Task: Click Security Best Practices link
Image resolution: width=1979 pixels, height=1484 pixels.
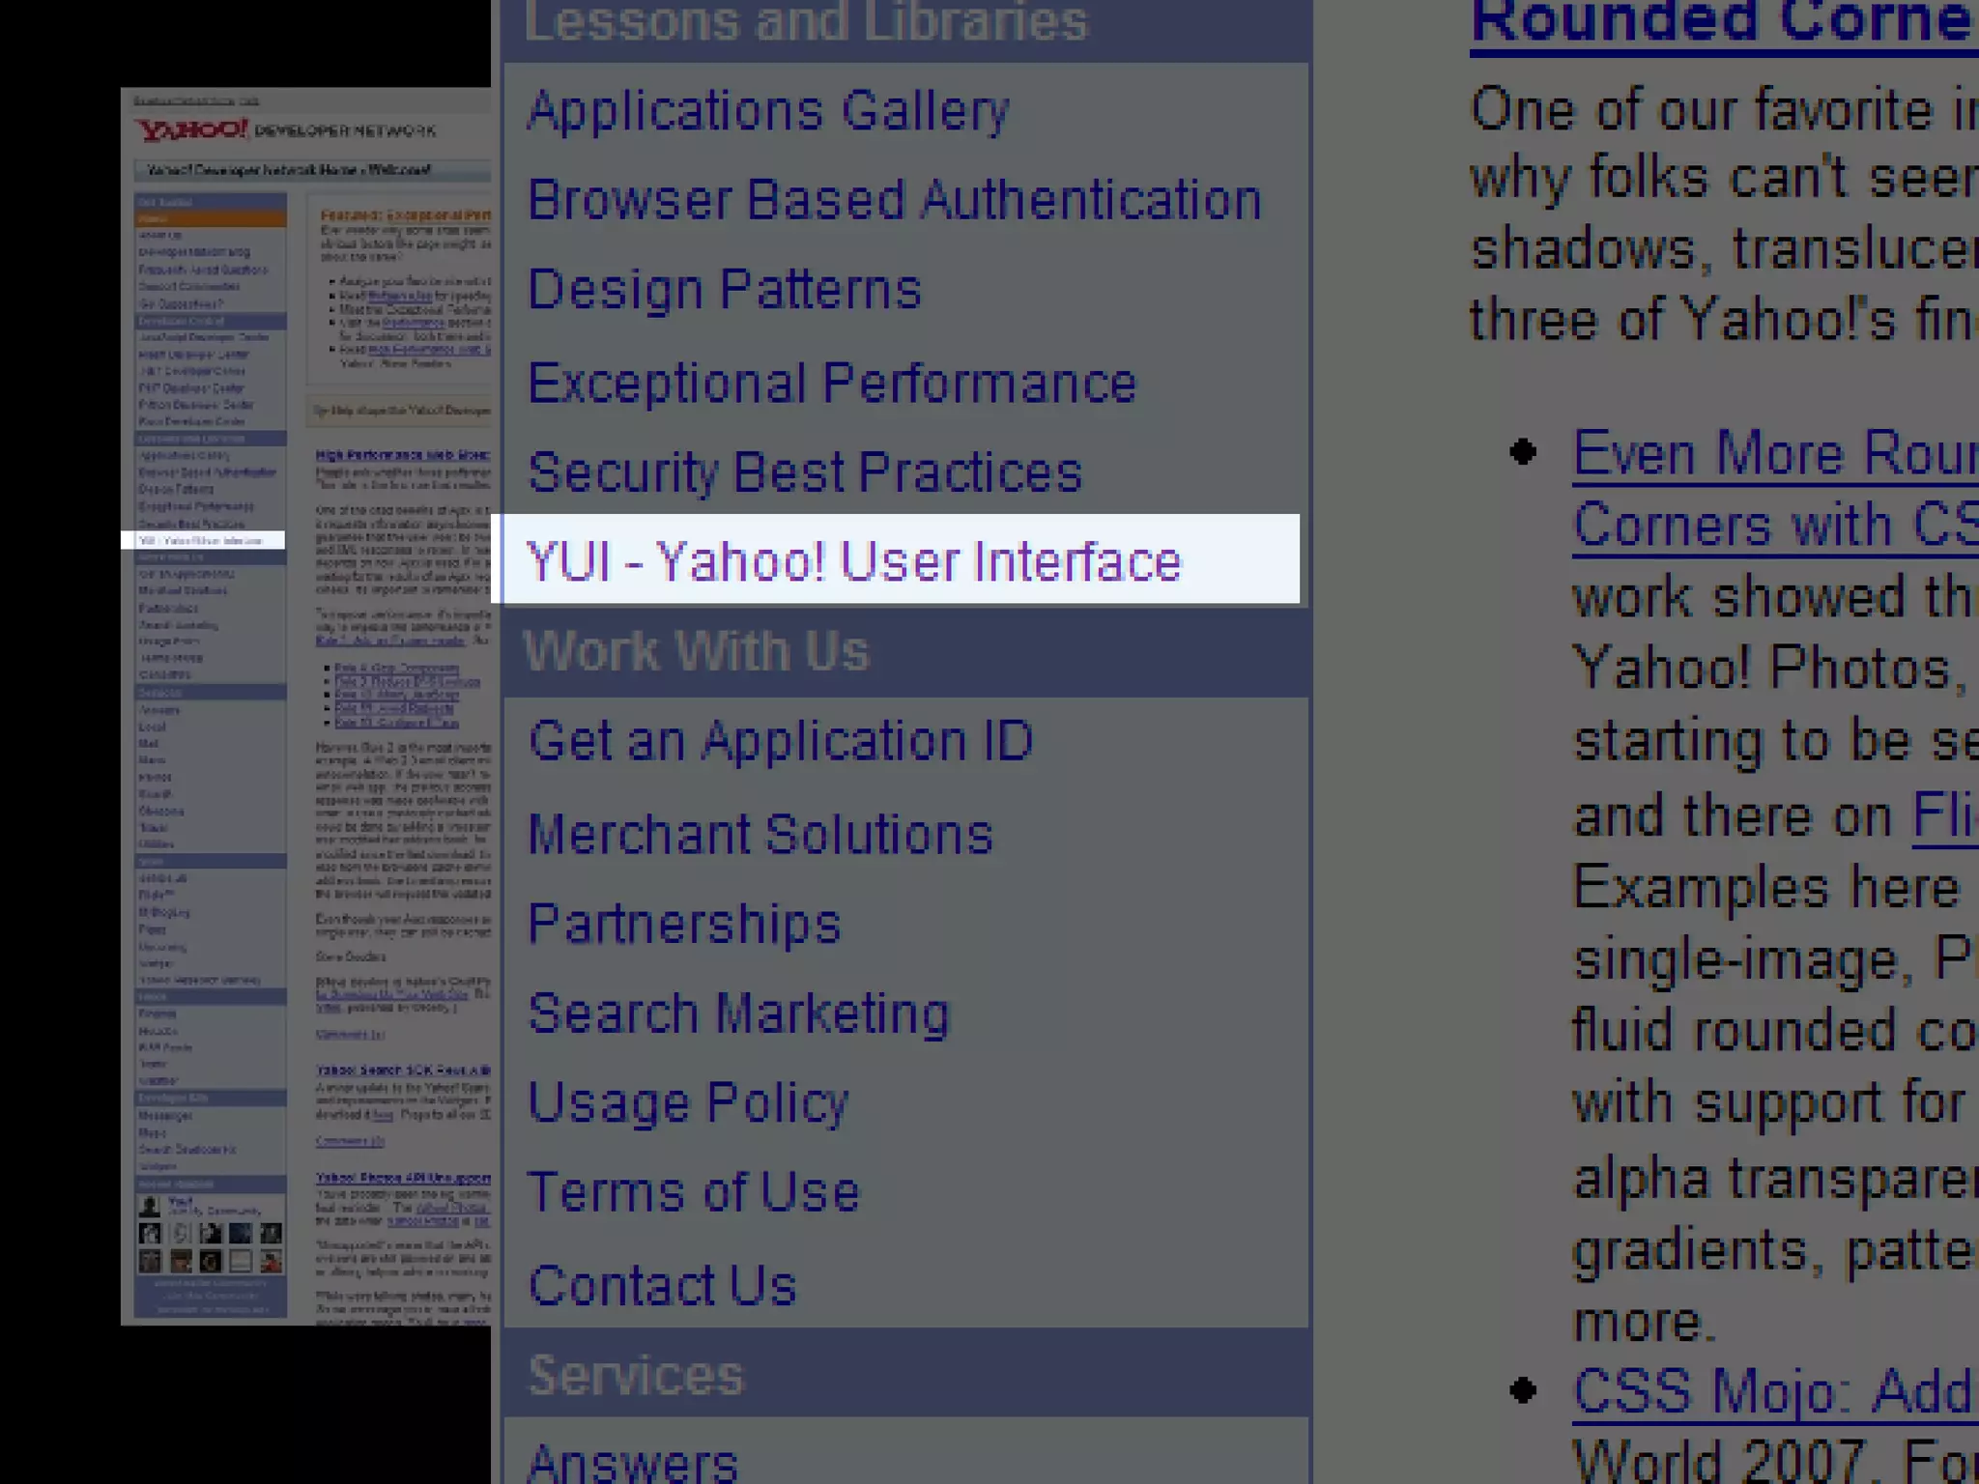Action: [x=804, y=471]
